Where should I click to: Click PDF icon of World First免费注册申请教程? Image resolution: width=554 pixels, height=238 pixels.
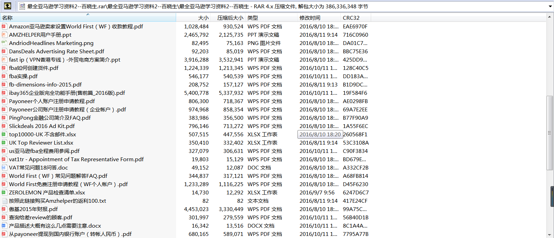click(x=4, y=184)
